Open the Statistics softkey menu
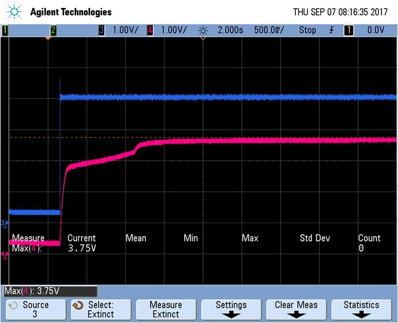 [x=361, y=309]
